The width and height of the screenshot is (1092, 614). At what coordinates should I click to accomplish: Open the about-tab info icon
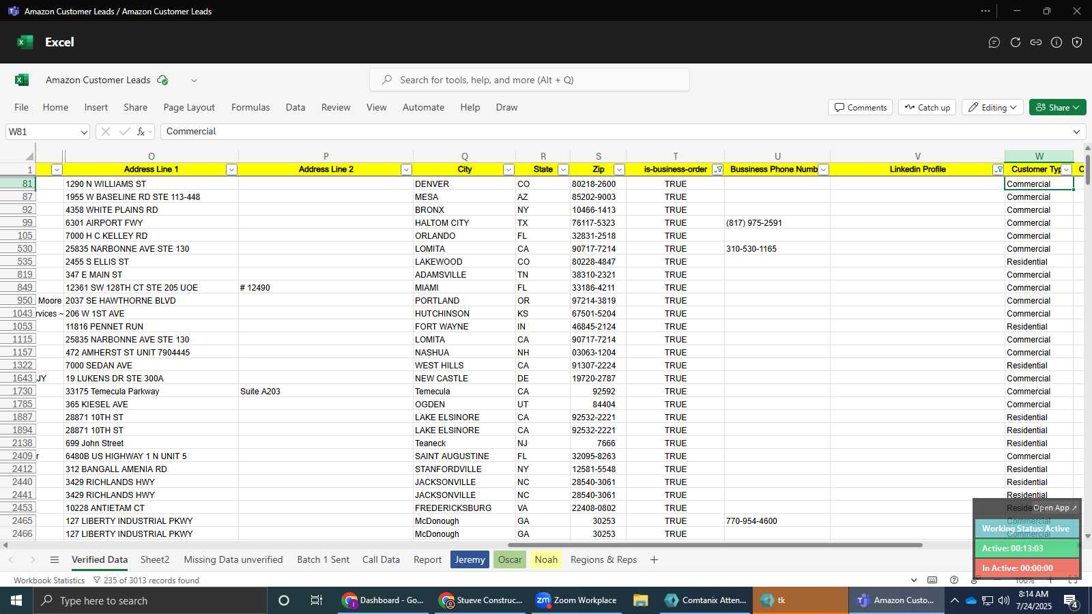(x=1057, y=42)
